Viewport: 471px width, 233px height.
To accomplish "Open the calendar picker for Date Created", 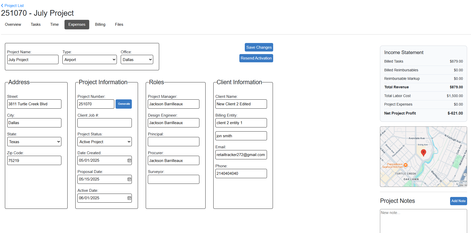I will tap(129, 160).
